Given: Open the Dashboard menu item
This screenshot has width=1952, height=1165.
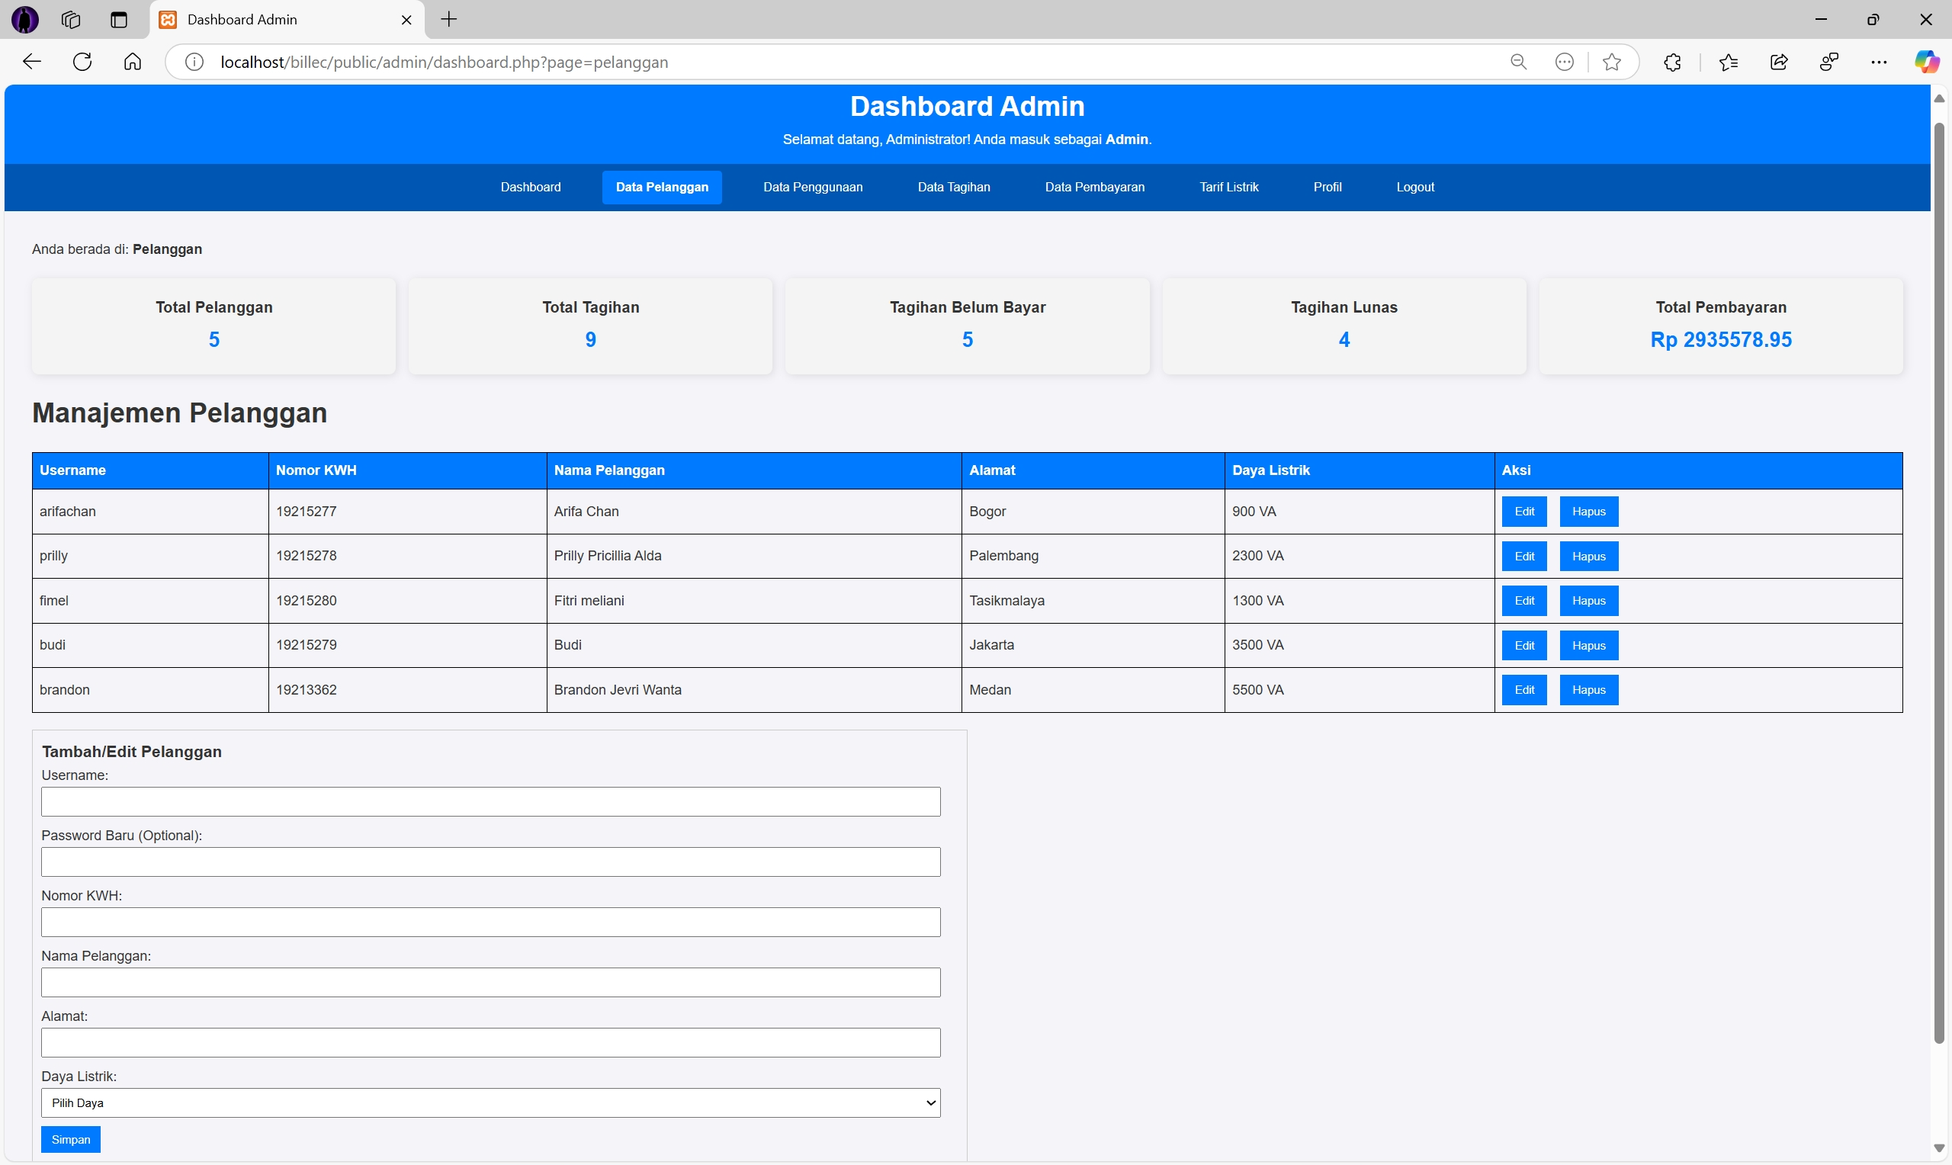Looking at the screenshot, I should tap(531, 187).
